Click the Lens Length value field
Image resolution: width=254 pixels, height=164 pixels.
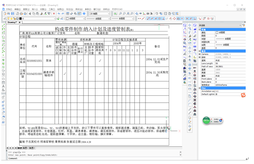click(230, 63)
